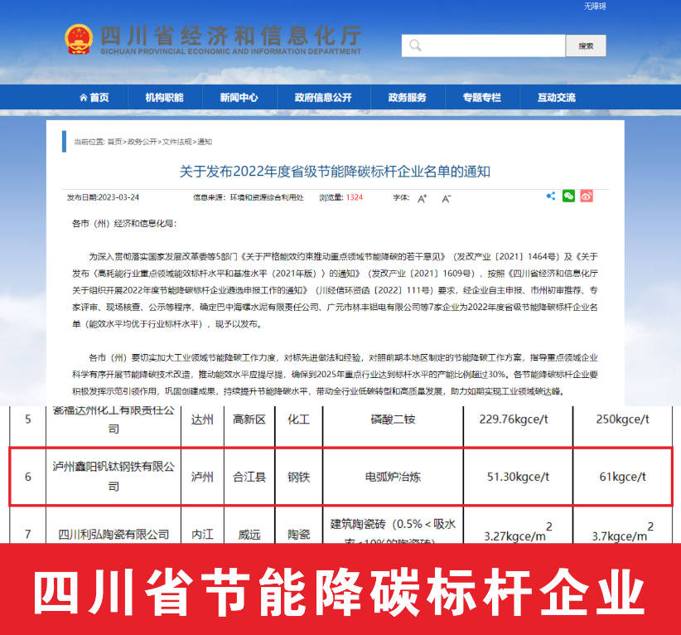Click table cell 达州
The width and height of the screenshot is (681, 635).
202,419
